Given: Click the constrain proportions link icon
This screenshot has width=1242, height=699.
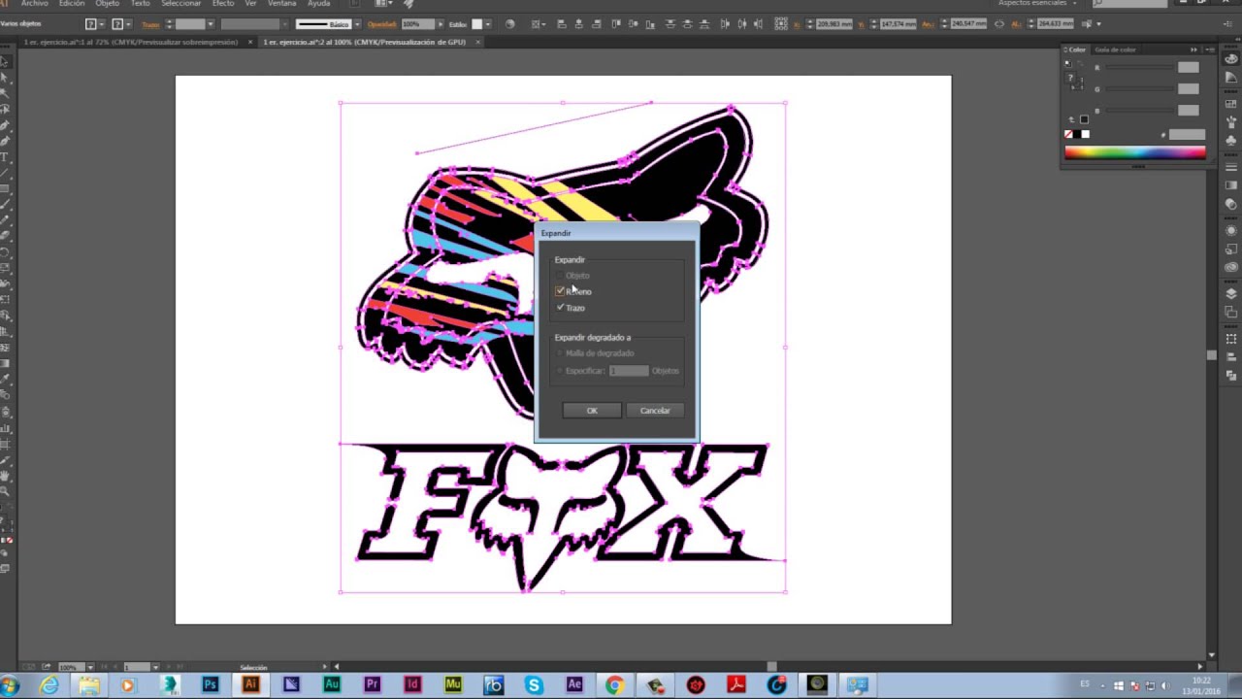Looking at the screenshot, I should coord(999,24).
